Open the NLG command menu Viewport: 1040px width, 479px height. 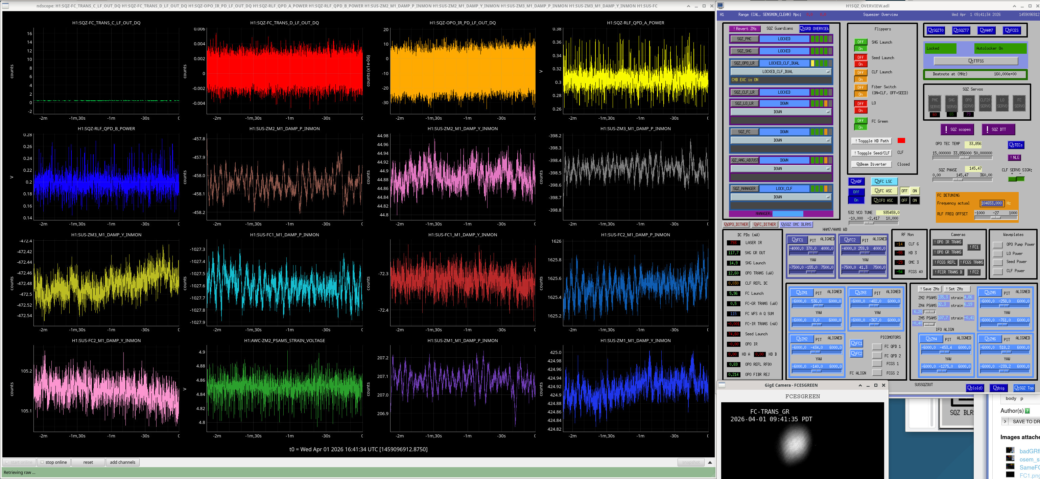pyautogui.click(x=1015, y=158)
